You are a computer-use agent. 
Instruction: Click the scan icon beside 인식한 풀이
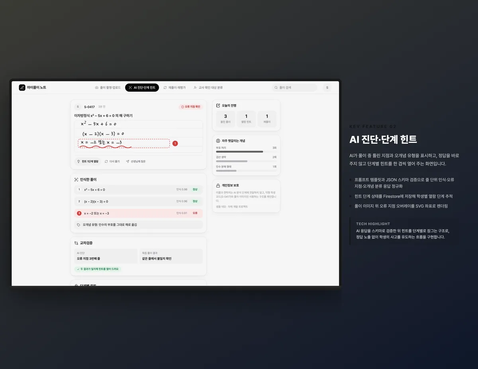[76, 180]
